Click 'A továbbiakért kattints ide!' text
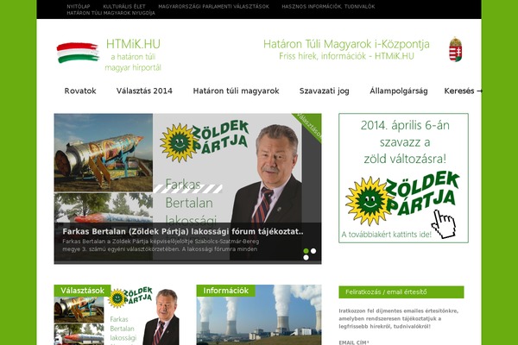The image size is (518, 345). click(386, 235)
